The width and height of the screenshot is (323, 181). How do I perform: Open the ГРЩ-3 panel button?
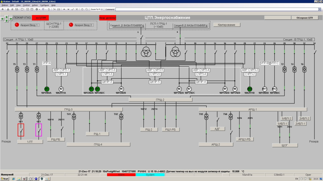pos(68,109)
